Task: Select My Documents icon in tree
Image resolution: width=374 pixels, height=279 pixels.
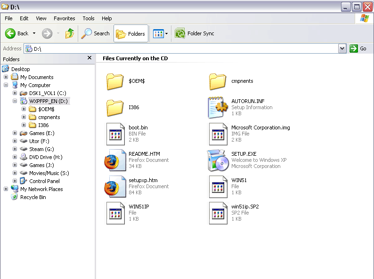Action: coord(15,77)
